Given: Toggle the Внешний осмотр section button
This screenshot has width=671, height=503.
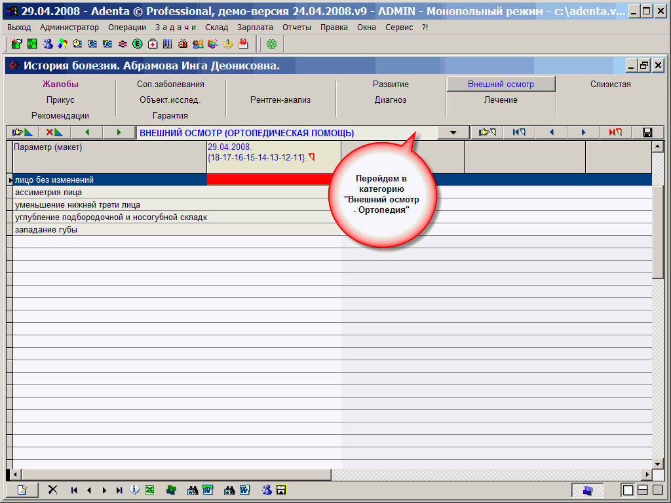Looking at the screenshot, I should [501, 84].
